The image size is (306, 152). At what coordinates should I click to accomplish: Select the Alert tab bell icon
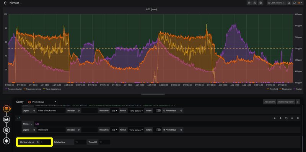(x=7, y=141)
